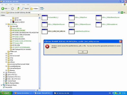Select the lj30xx_3380pswin2kxp-en file icon
127x95 pixels.
(x=72, y=25)
